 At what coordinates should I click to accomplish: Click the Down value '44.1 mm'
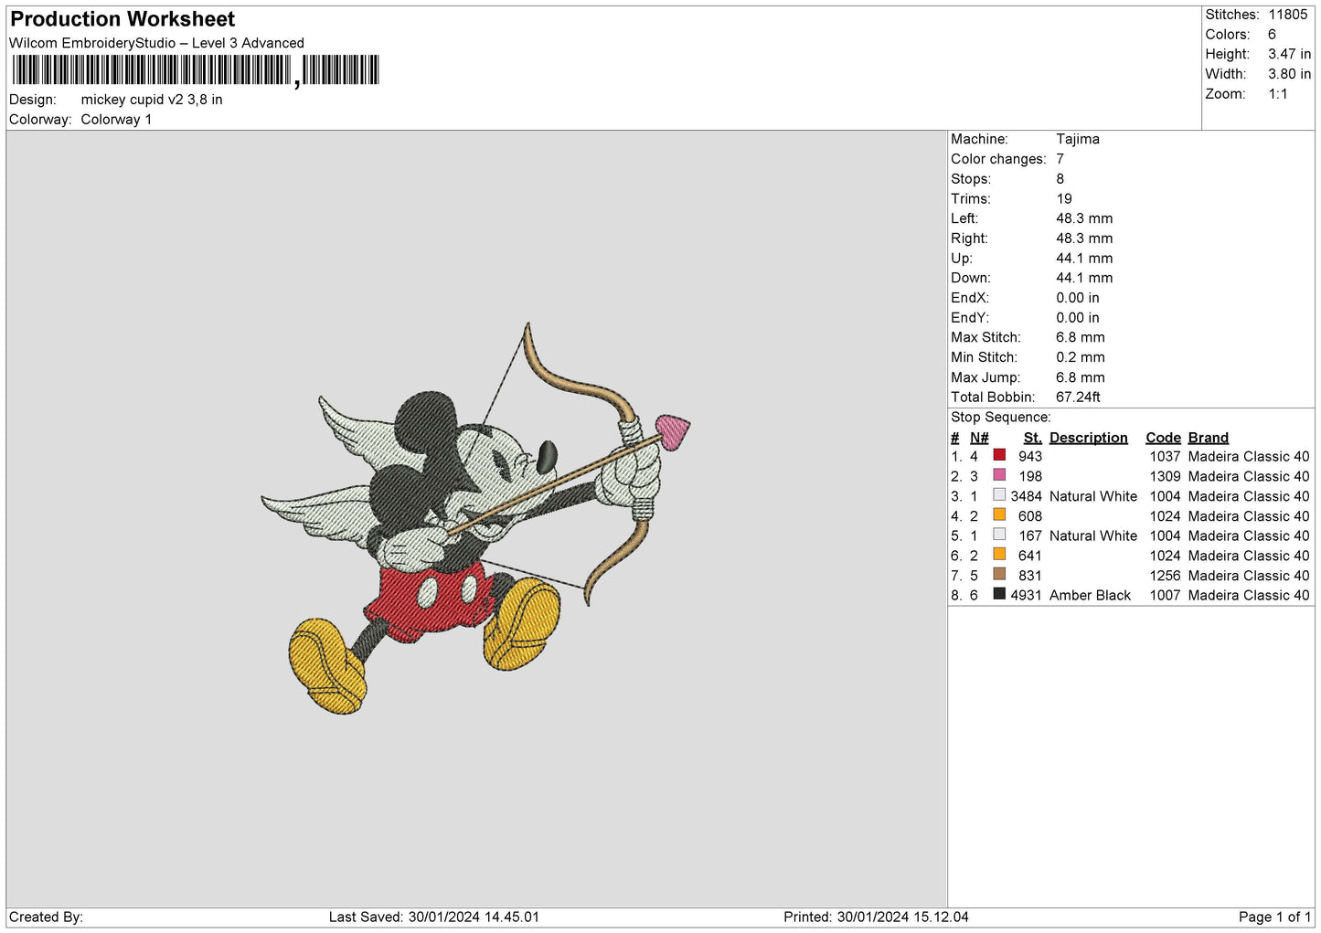[1084, 278]
